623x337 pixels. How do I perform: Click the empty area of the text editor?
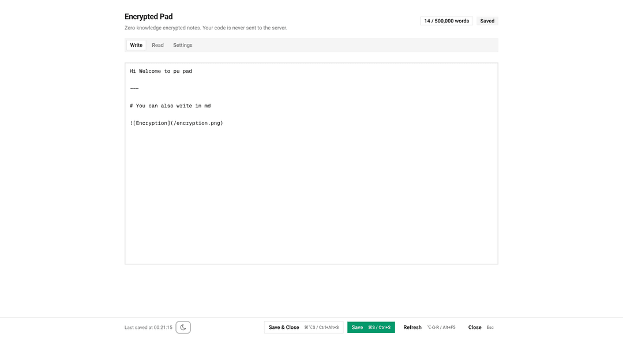tap(311, 196)
